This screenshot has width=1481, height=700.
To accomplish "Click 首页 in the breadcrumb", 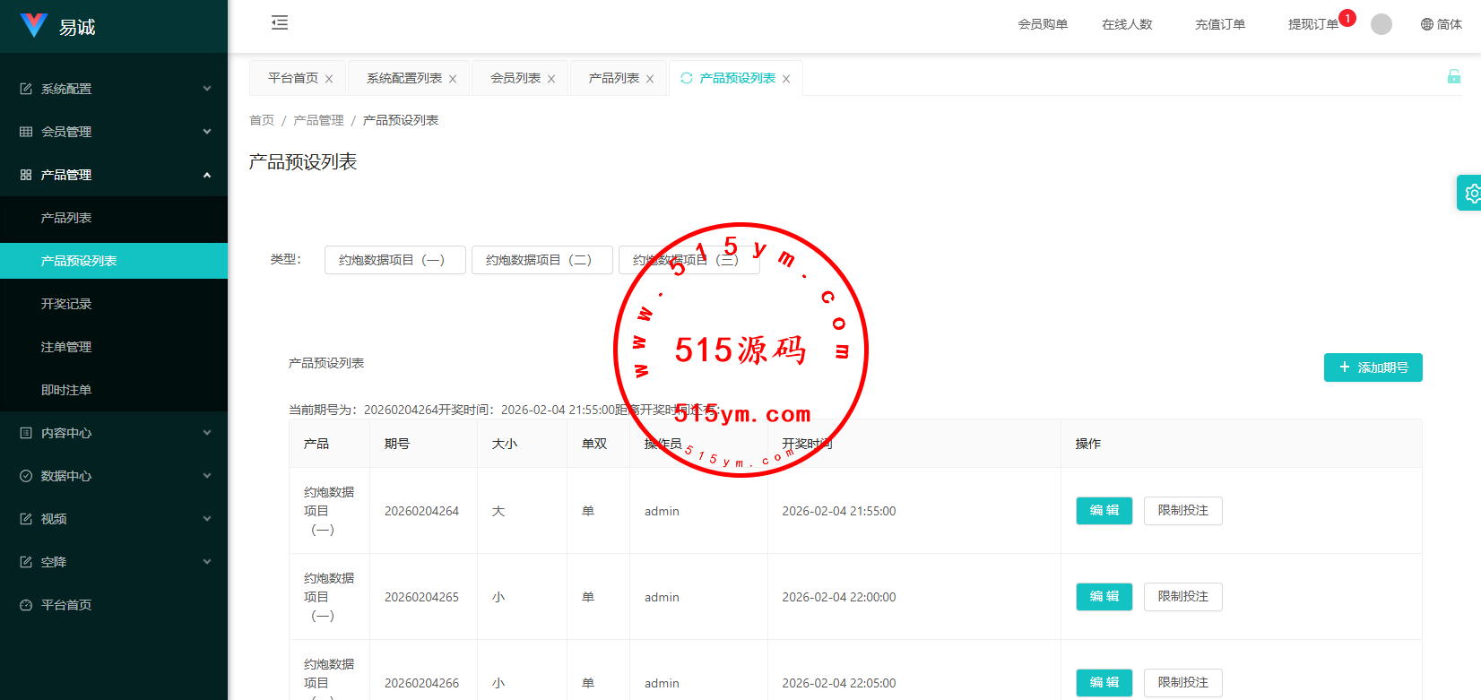I will [262, 120].
